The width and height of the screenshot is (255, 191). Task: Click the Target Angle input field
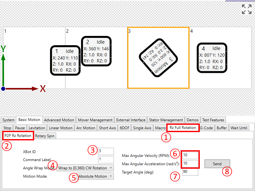[190, 172]
